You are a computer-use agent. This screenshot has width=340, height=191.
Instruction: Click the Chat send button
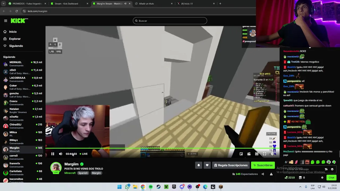(x=331, y=177)
